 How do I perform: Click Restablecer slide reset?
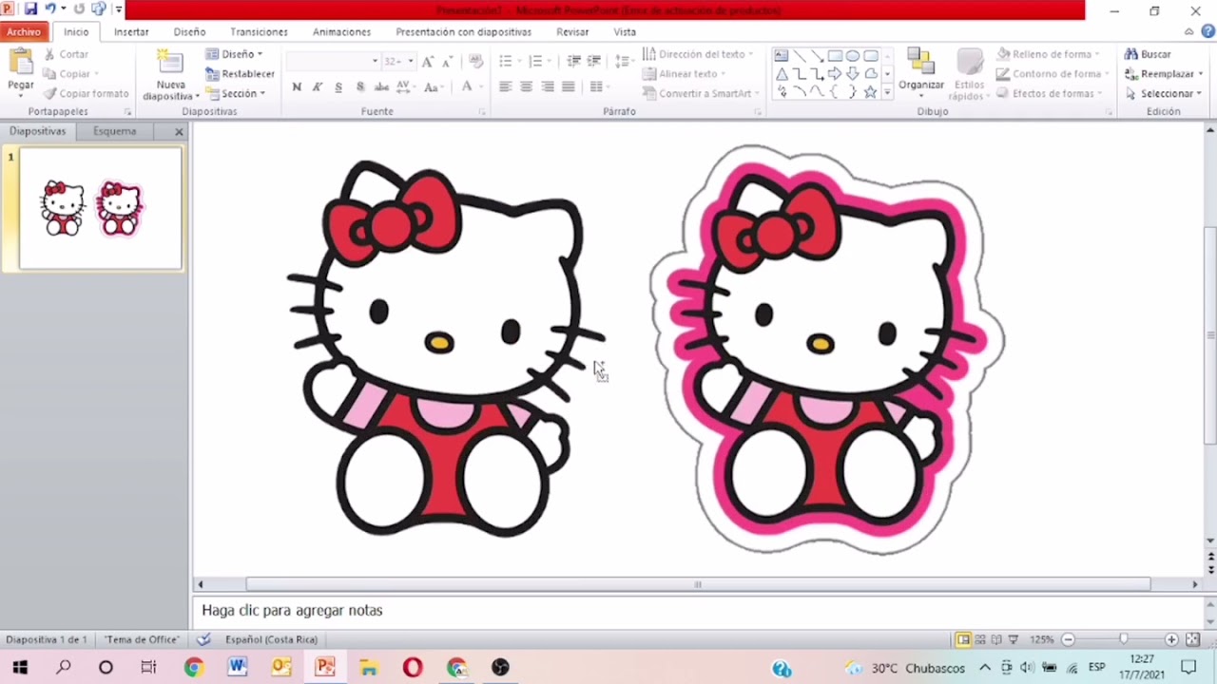click(240, 74)
